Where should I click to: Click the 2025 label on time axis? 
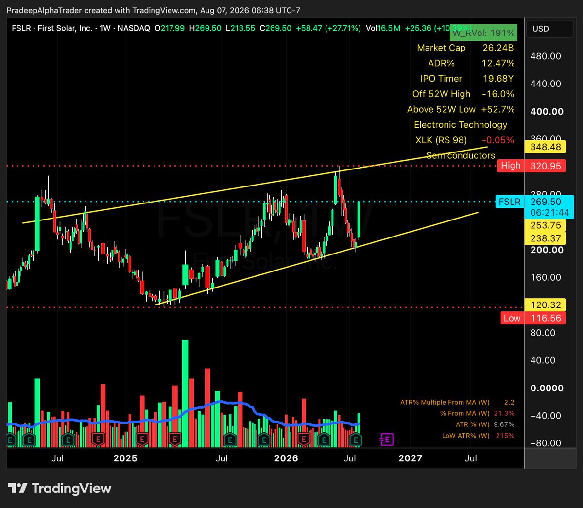(125, 458)
